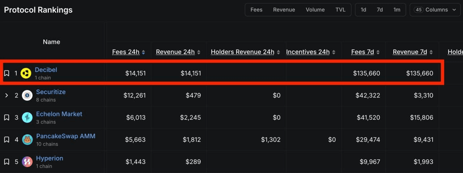463x173 pixels.
Task: Click Securitize's $12,261 fees value
Action: pos(135,96)
